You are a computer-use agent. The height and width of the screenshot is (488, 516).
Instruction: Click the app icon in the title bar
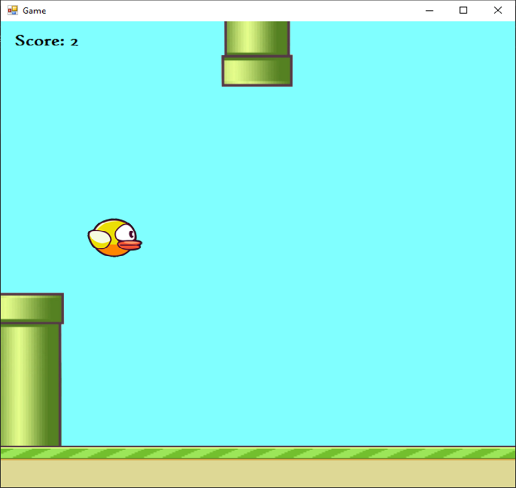tap(13, 10)
